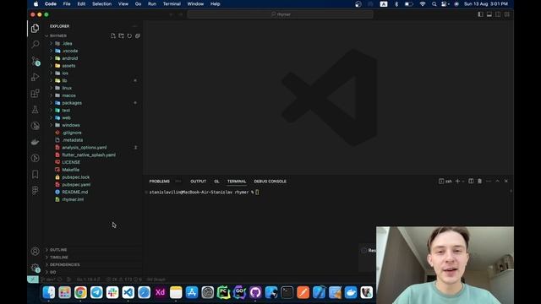The width and height of the screenshot is (541, 304).
Task: Open the Explorer view in activity bar
Action: click(35, 28)
